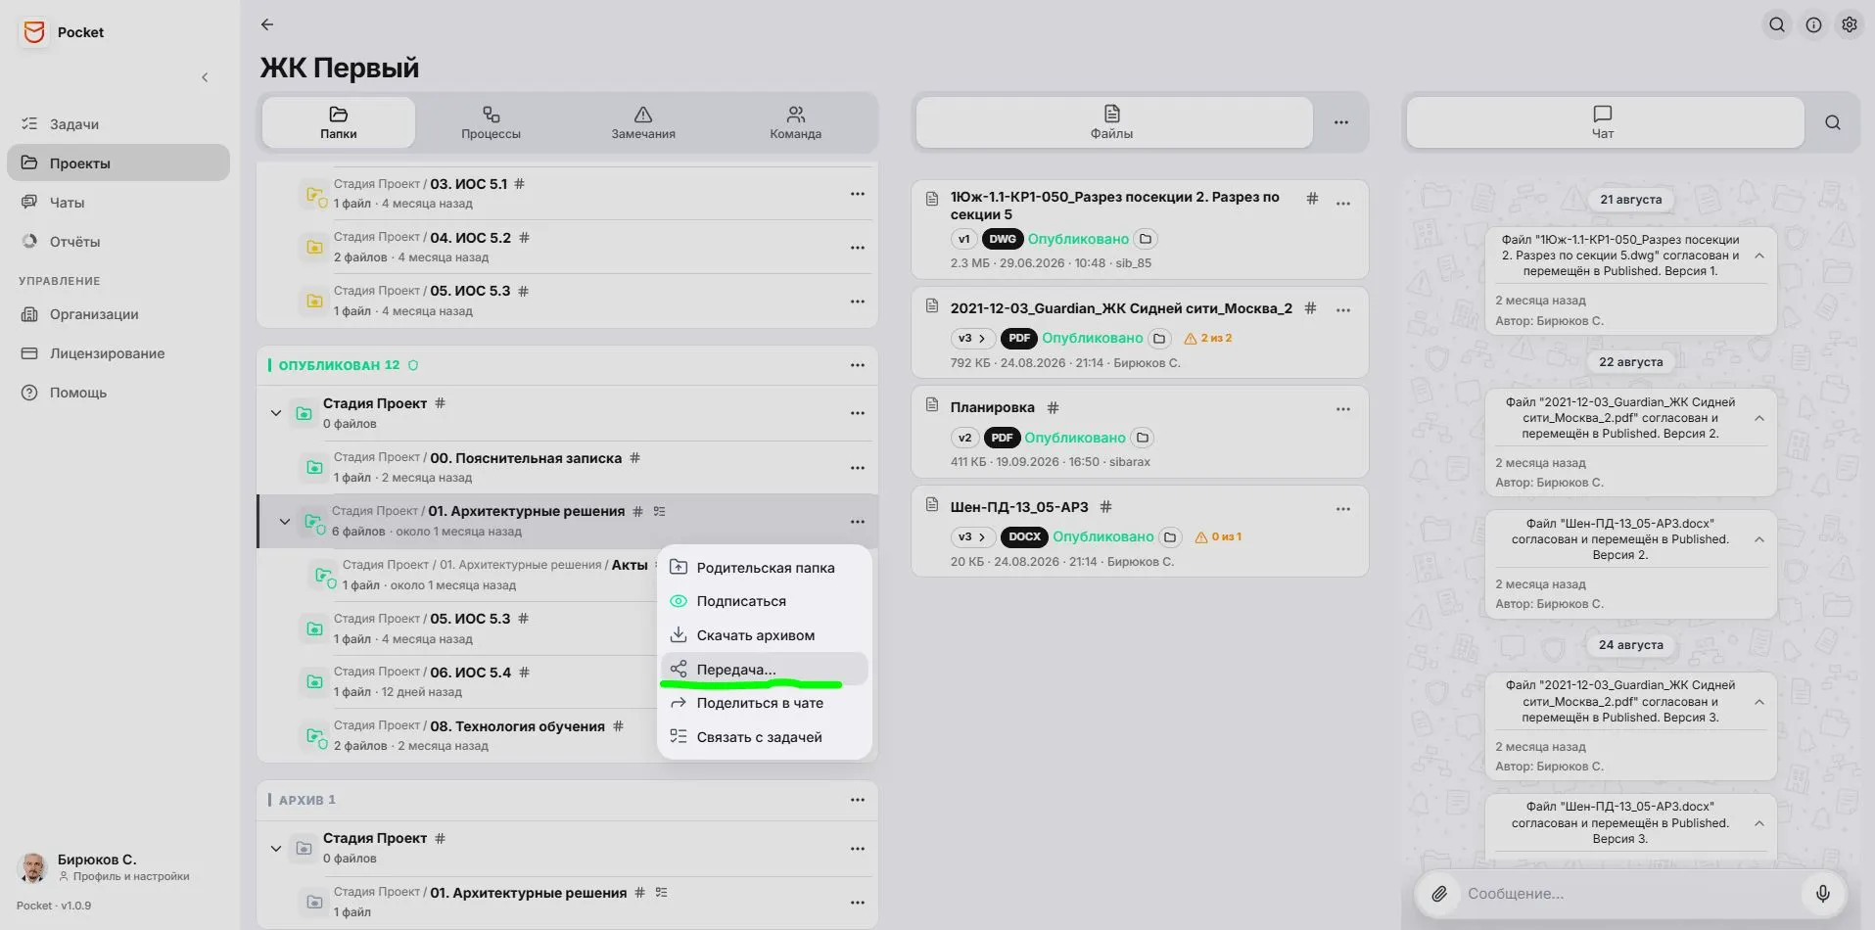Switch to the Замечания tab

[643, 122]
